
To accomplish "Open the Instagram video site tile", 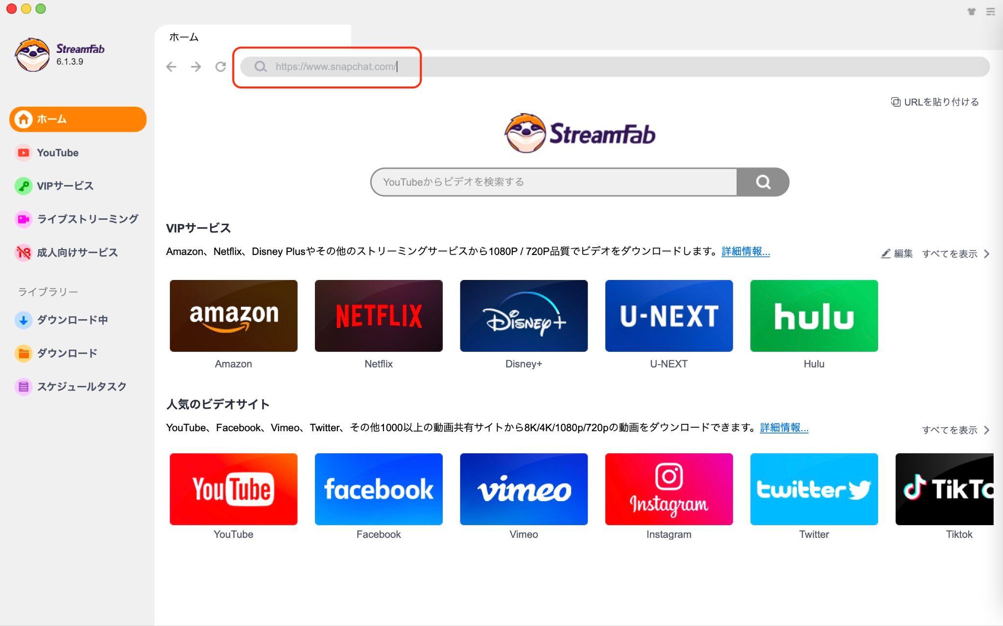I will click(669, 489).
